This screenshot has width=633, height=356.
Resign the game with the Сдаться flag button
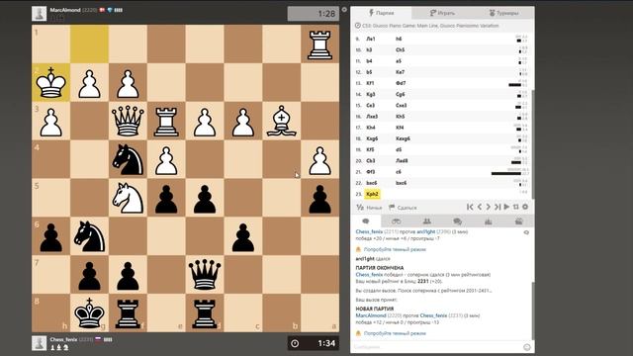pyautogui.click(x=403, y=208)
